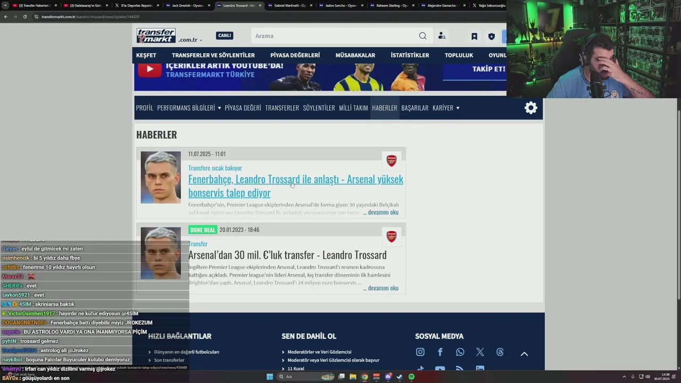Switch to Raheem Sterling browser tab
The image size is (681, 383).
[x=392, y=5]
